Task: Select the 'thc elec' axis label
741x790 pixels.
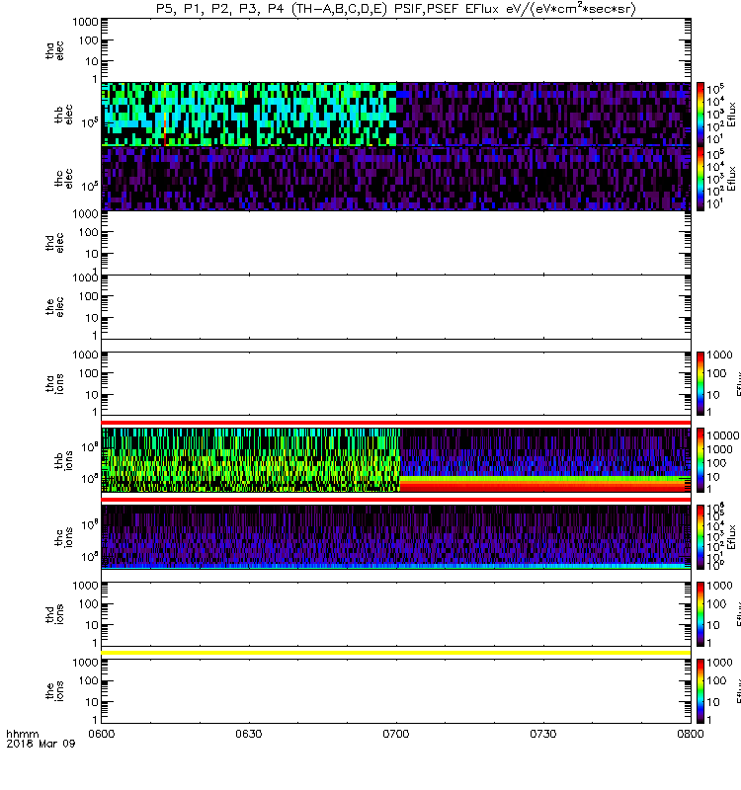Action: coord(63,179)
